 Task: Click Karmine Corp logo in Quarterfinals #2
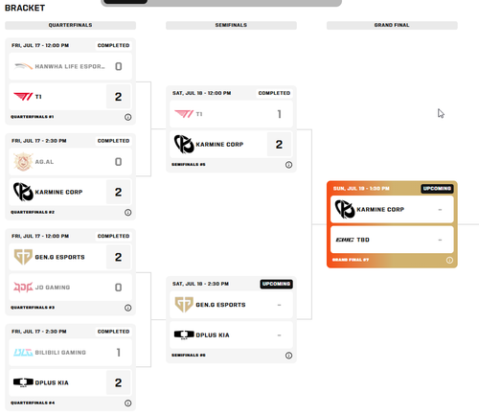pyautogui.click(x=23, y=192)
